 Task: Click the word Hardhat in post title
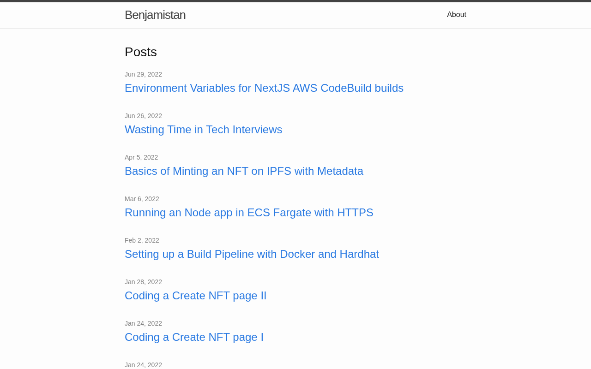click(x=359, y=254)
